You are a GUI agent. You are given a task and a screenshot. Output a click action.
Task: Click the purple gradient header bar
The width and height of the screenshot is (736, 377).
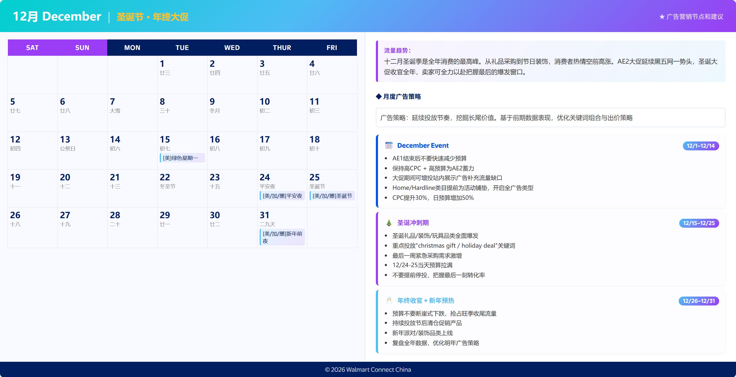(x=368, y=16)
